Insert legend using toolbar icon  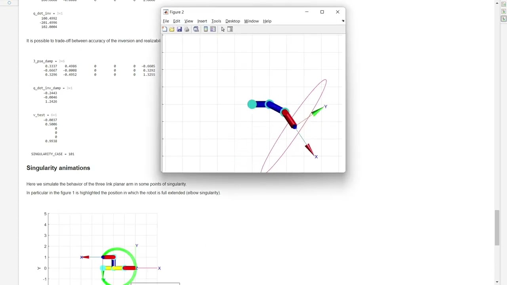coord(213,29)
